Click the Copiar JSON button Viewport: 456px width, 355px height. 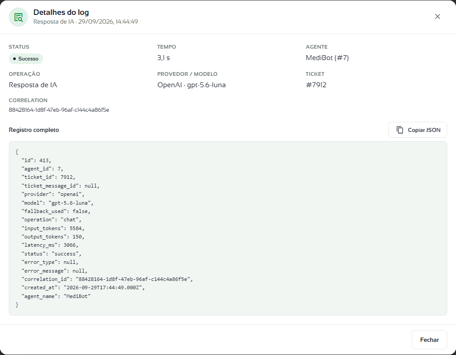(x=417, y=130)
